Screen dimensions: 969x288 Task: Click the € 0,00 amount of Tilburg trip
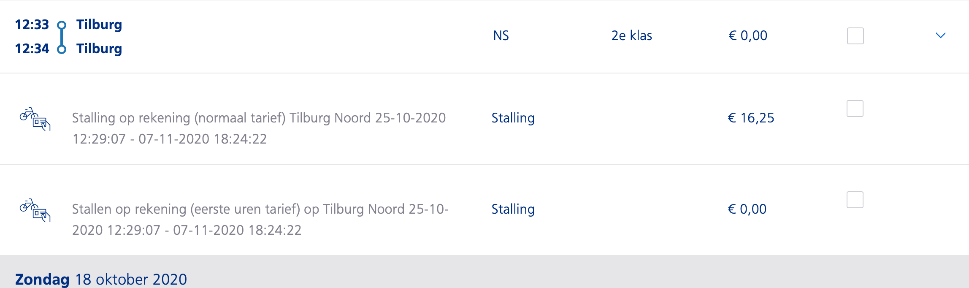coord(748,35)
